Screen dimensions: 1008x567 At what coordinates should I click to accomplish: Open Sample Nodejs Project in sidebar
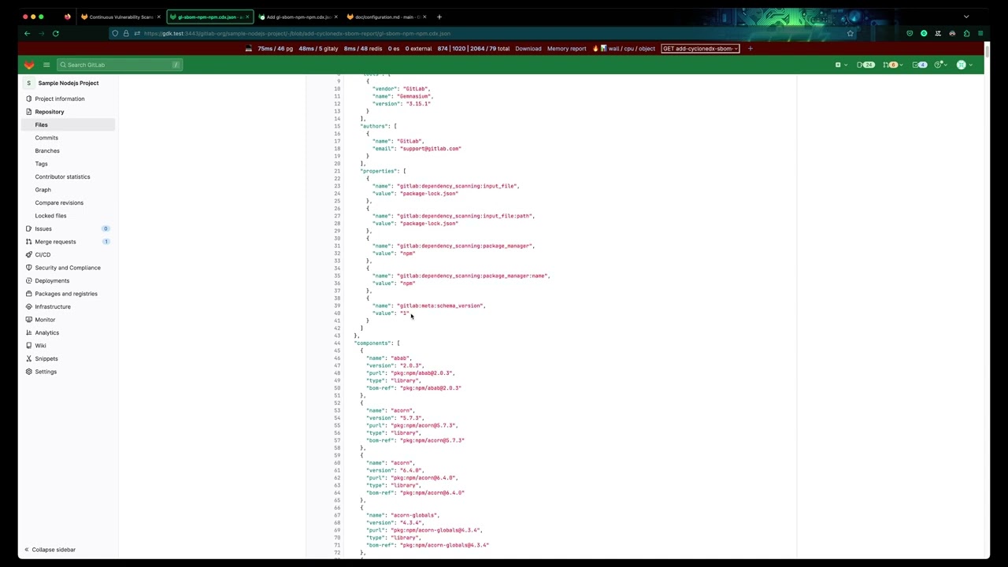(69, 83)
